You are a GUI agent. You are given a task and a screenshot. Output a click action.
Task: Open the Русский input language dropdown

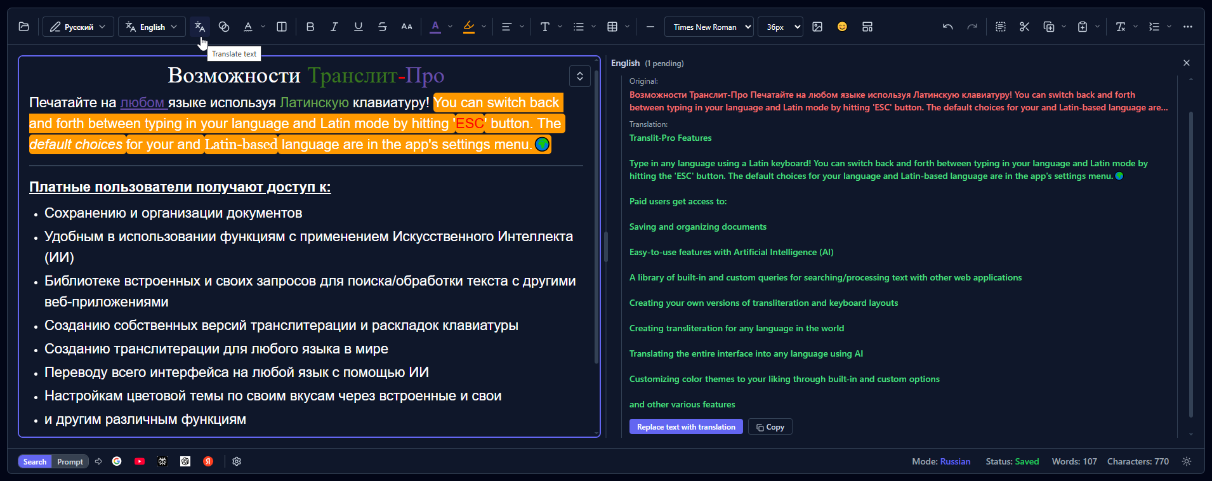point(79,27)
